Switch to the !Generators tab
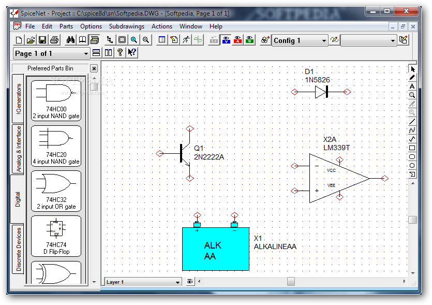 18,98
